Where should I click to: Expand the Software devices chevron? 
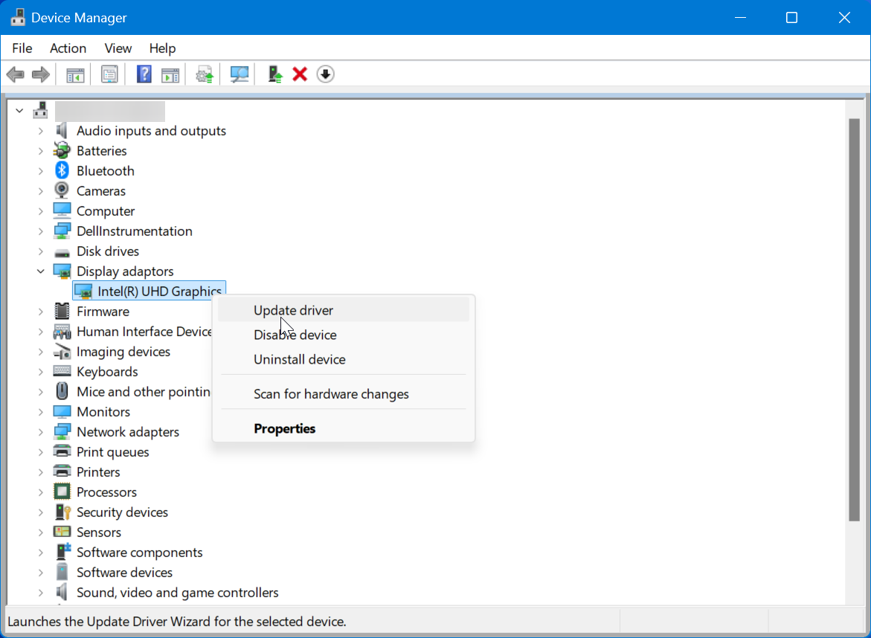click(41, 573)
